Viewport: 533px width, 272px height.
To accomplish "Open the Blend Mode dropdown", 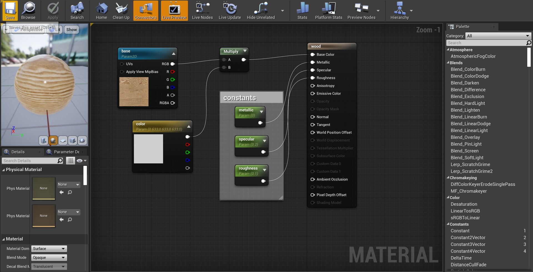I will click(49, 258).
